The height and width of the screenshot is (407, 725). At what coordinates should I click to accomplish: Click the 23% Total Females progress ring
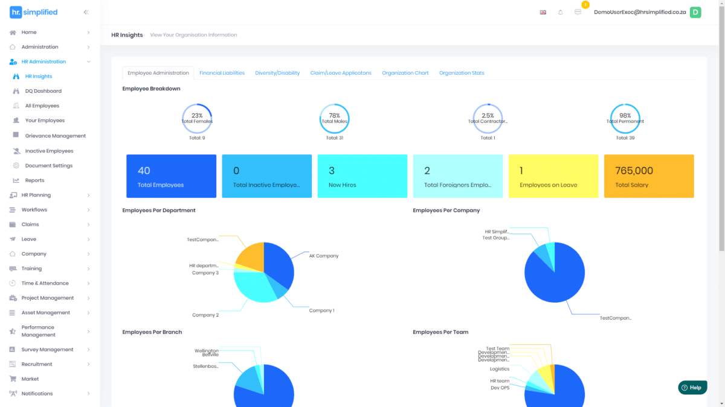point(197,119)
